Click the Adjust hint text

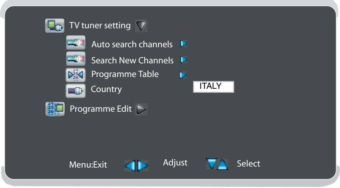pos(175,163)
